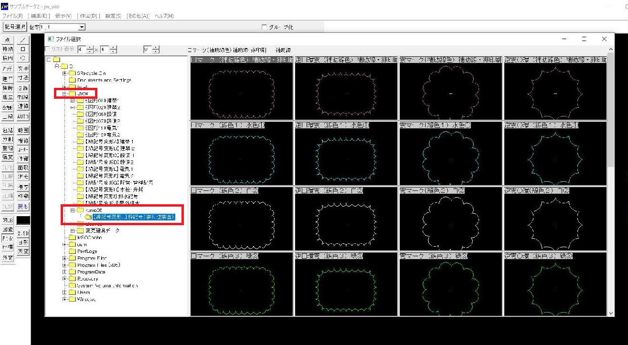This screenshot has width=628, height=345.
Task: Select the 円 (circle) drawing tool
Action: click(24, 58)
